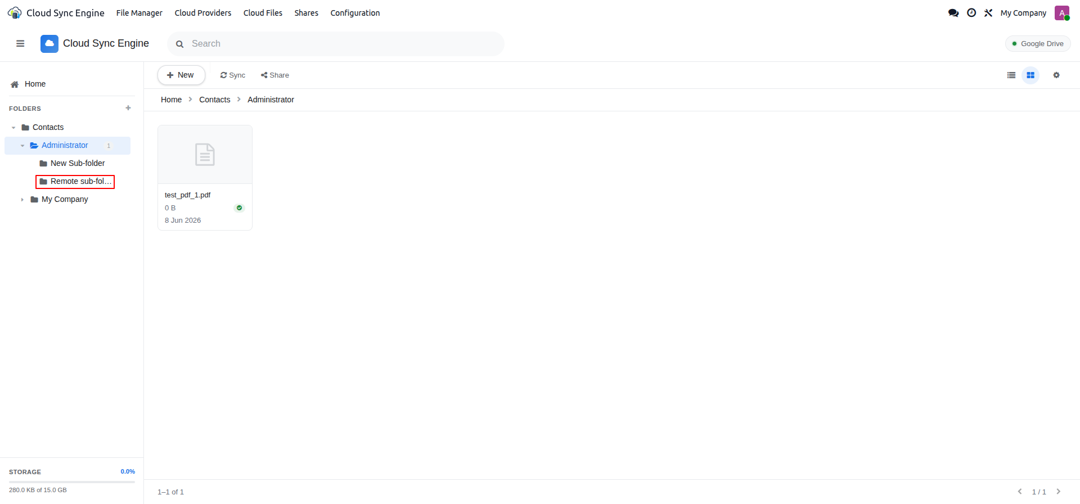Screen dimensions: 1080x504
Task: Go to previous page arrow
Action: pos(1020,492)
